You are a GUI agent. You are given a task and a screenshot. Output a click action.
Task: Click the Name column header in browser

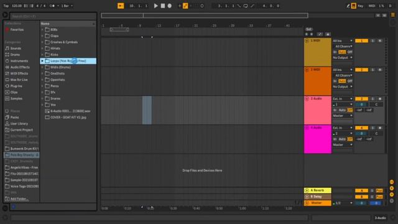point(68,24)
